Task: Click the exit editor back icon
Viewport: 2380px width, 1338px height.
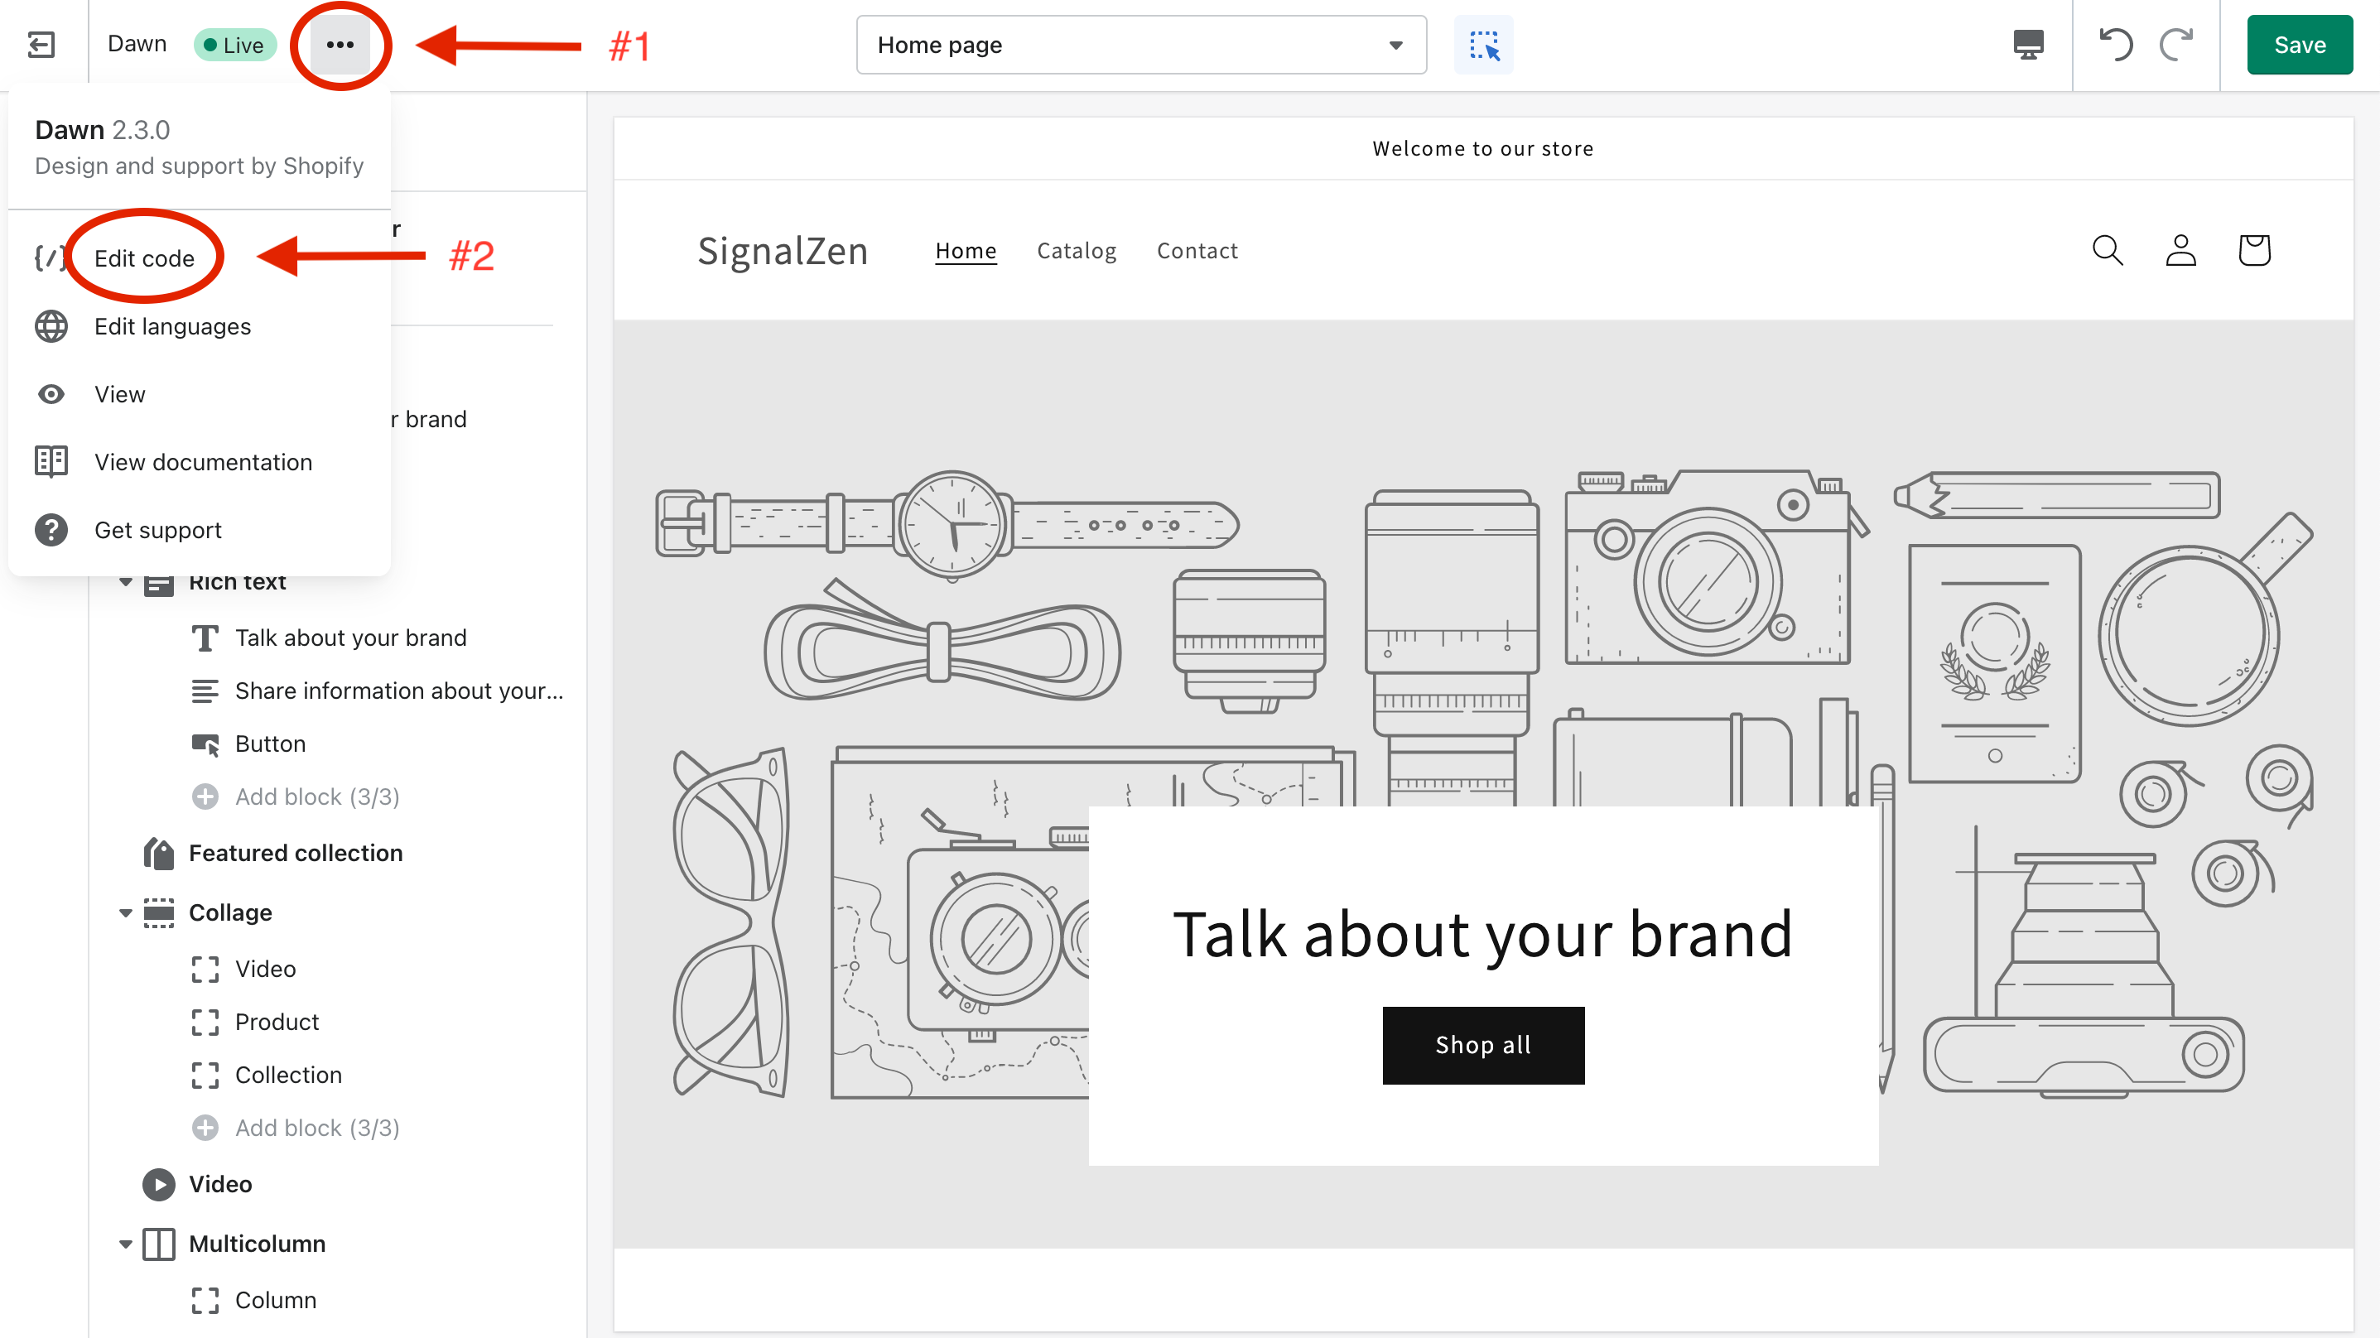Action: click(41, 45)
